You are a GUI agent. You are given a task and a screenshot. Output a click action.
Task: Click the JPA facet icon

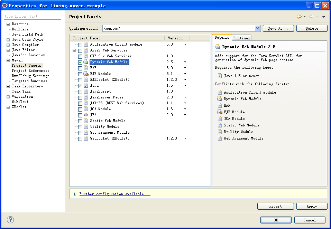tap(86, 115)
